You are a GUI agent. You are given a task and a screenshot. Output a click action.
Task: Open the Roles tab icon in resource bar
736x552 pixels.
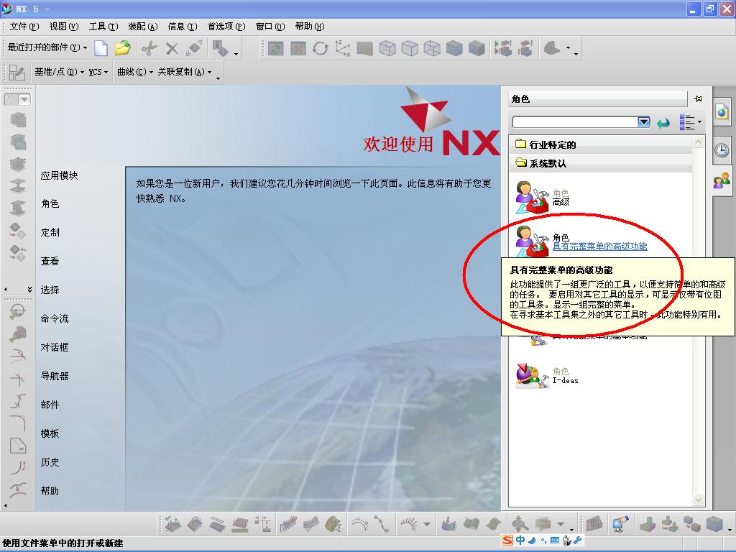click(x=722, y=180)
